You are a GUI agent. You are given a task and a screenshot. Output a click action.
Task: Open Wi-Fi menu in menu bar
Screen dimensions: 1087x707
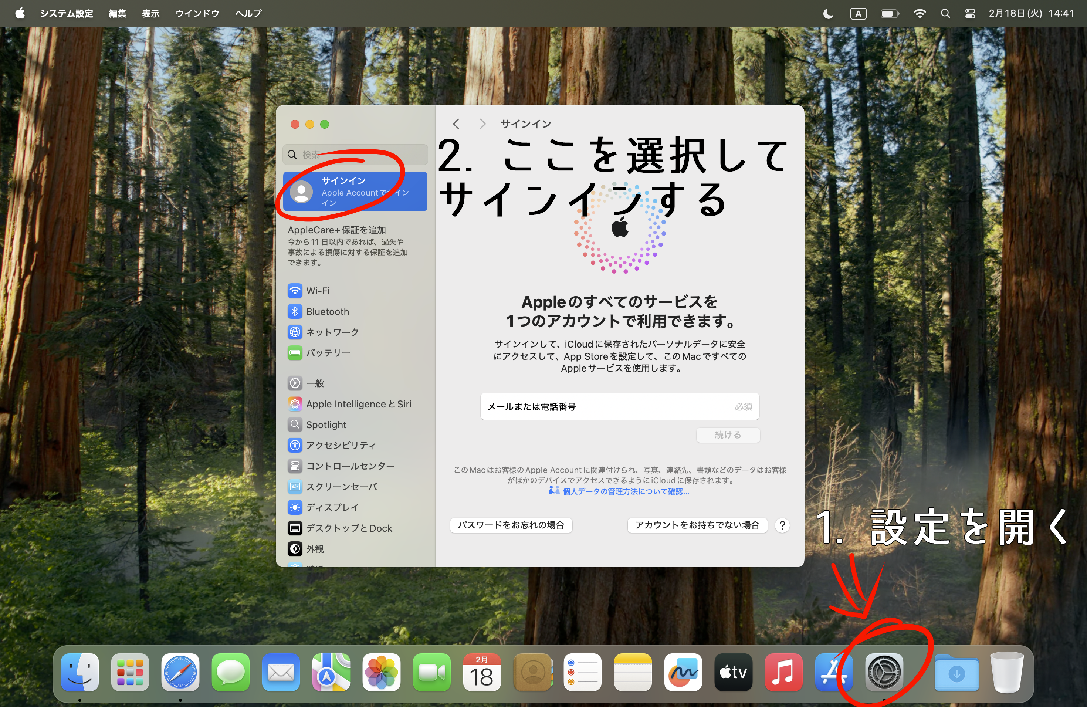pyautogui.click(x=920, y=14)
